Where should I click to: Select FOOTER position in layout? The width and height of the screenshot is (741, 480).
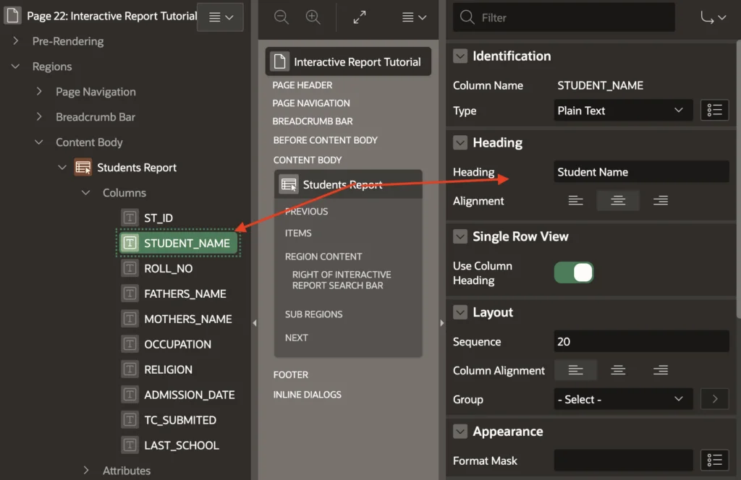(x=291, y=374)
